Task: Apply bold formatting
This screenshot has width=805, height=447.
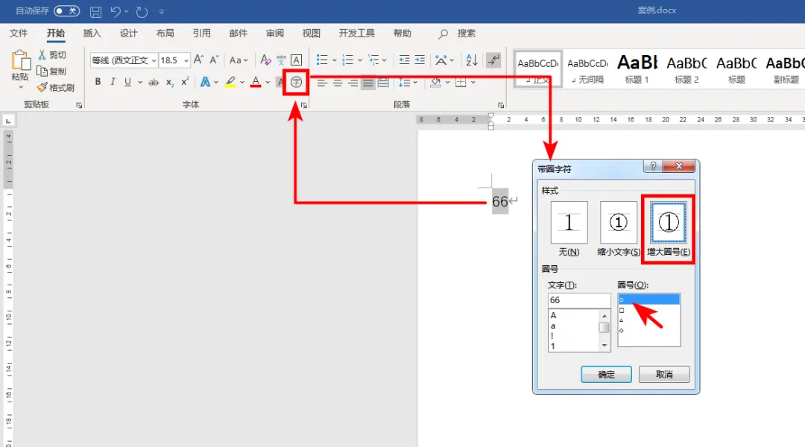Action: pyautogui.click(x=98, y=82)
